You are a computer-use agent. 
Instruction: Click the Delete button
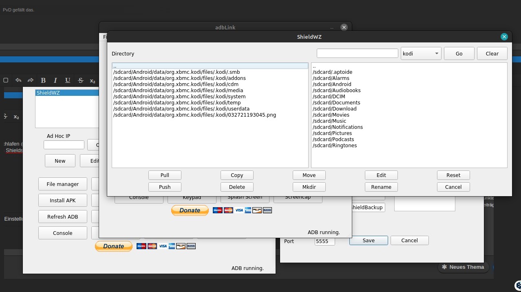(x=237, y=187)
